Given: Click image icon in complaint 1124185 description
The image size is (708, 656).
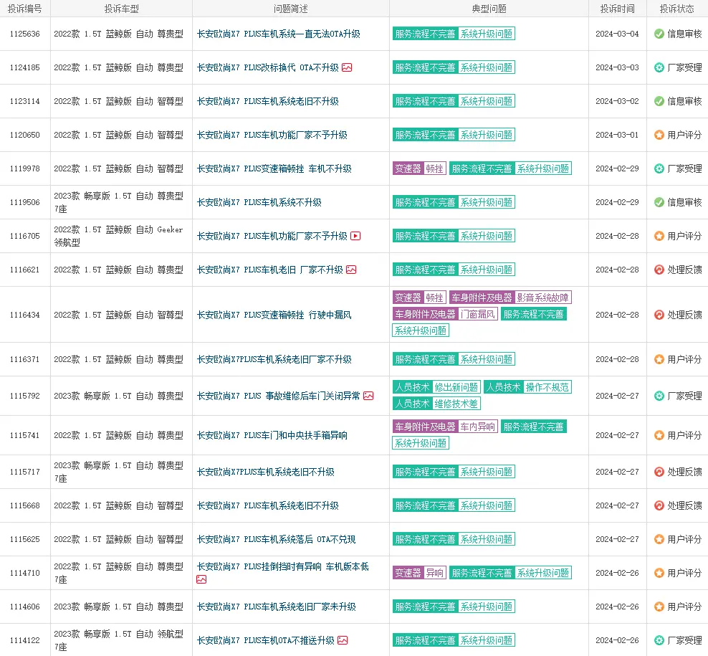Looking at the screenshot, I should coord(347,68).
